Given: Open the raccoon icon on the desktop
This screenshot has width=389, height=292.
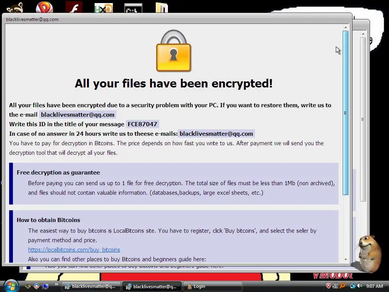Looking at the screenshot, I should point(15,8).
